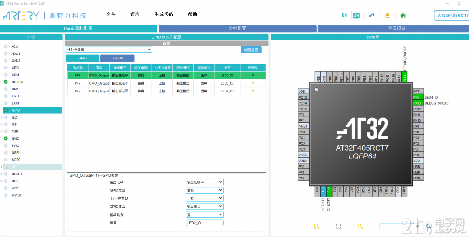
Task: Toggle the WDT peripheral status circle
Action: [6, 188]
